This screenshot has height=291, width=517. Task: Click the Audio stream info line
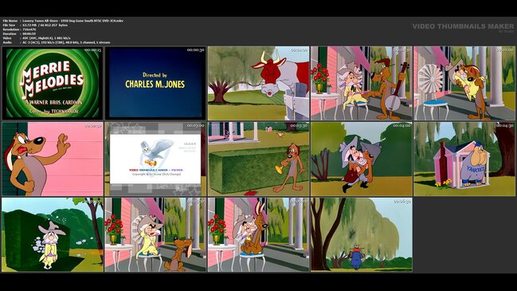57,42
